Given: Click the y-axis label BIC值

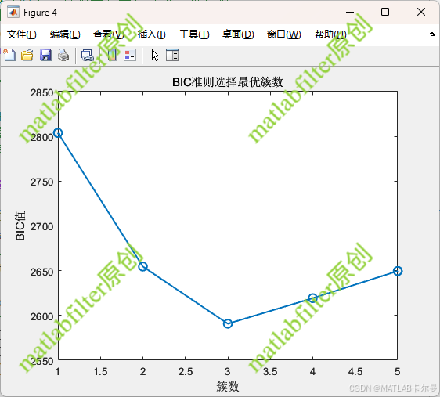Looking at the screenshot, I should [20, 226].
